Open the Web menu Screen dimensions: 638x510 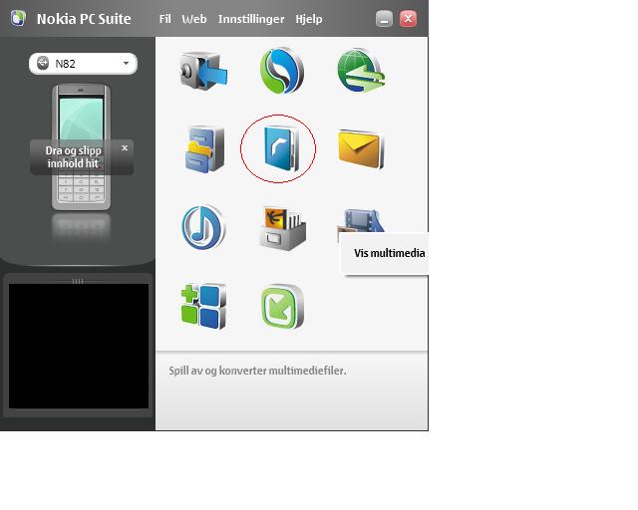pyautogui.click(x=194, y=19)
